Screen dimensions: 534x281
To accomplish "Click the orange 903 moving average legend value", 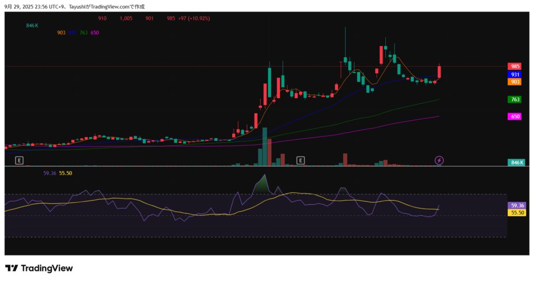I will click(61, 32).
